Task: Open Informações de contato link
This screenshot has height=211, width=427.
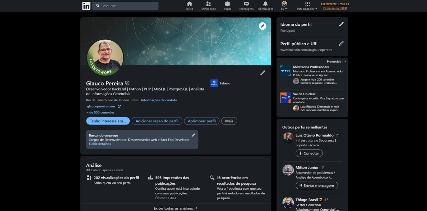Action: (x=159, y=100)
